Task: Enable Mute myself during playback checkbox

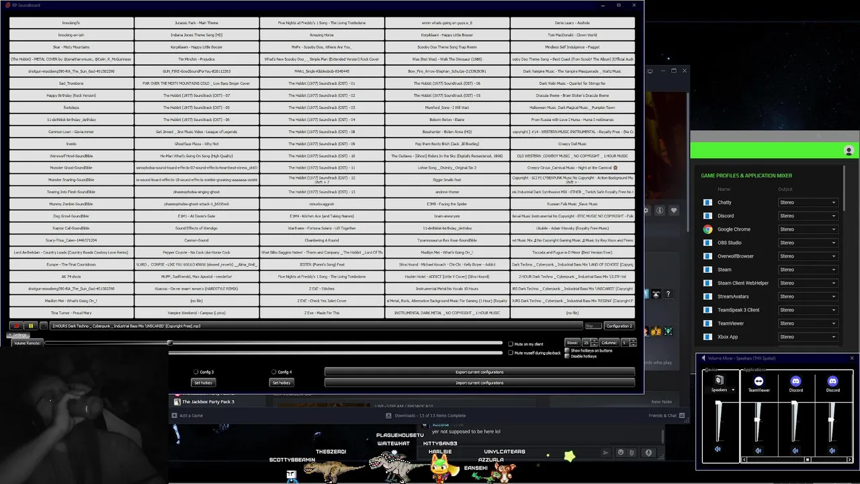Action: tap(511, 353)
